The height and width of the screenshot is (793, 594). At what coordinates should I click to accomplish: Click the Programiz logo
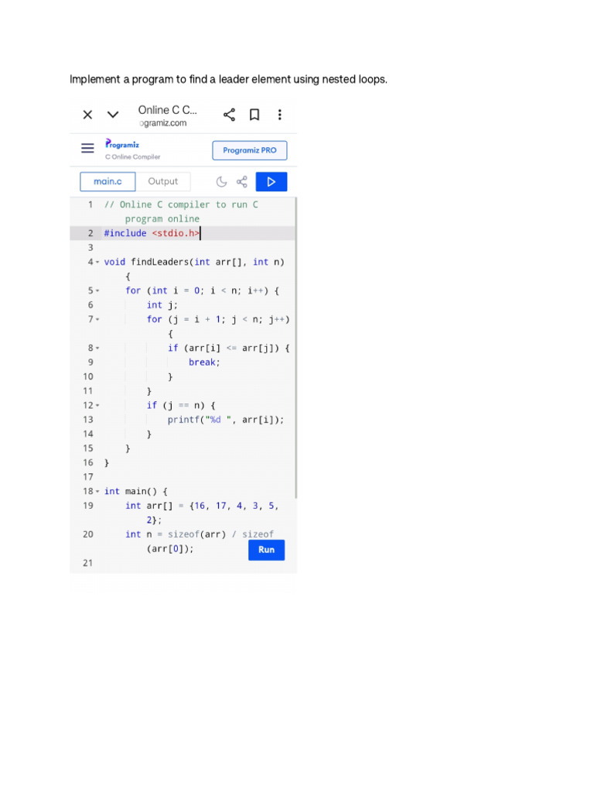[x=121, y=144]
